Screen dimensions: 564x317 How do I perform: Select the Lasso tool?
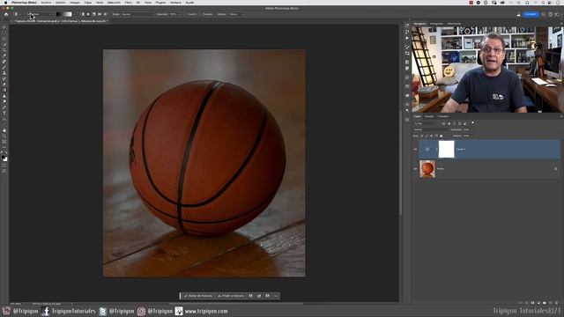point(4,39)
